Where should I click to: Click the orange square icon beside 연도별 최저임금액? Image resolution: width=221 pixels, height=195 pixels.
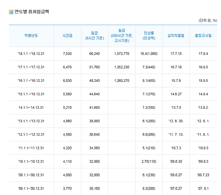11,12
